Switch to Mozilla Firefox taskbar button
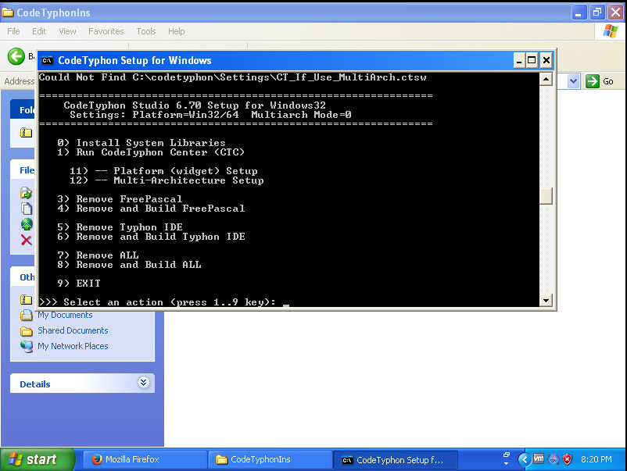Screen dimensions: 627x471 145,460
